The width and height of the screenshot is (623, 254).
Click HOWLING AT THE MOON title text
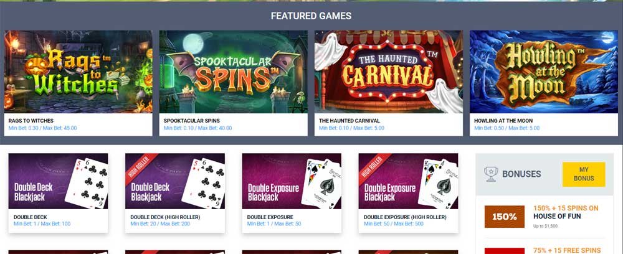click(x=503, y=121)
